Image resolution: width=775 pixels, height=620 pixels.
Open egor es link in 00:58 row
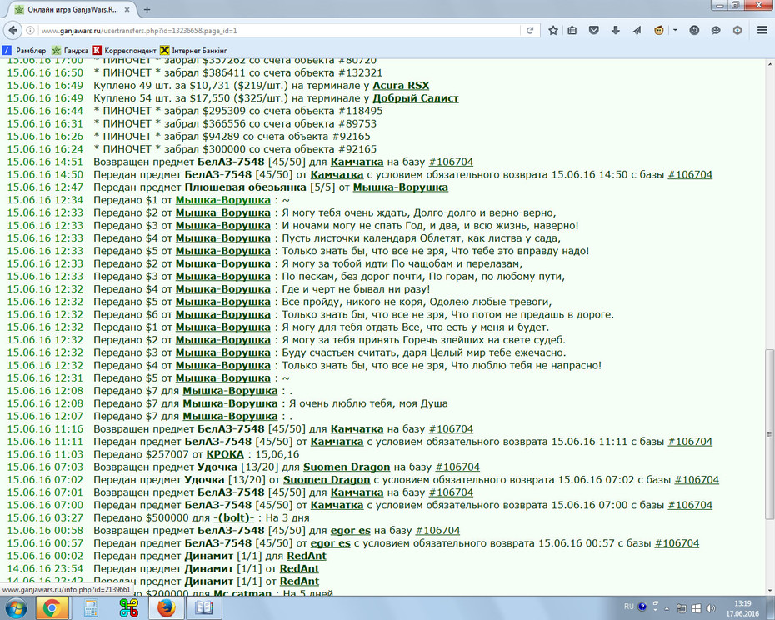351,531
